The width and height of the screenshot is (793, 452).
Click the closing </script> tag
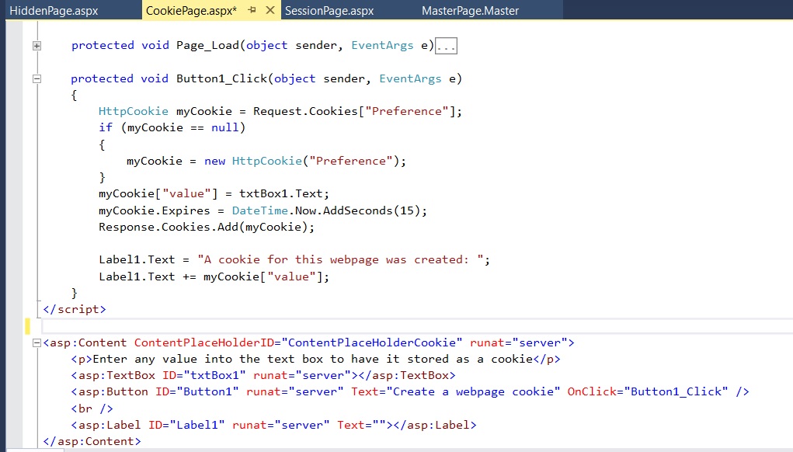75,309
